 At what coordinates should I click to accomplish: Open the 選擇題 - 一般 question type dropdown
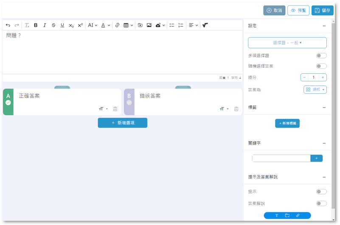pyautogui.click(x=287, y=43)
